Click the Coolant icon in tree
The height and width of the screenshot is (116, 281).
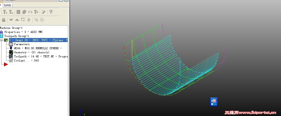pos(11,60)
